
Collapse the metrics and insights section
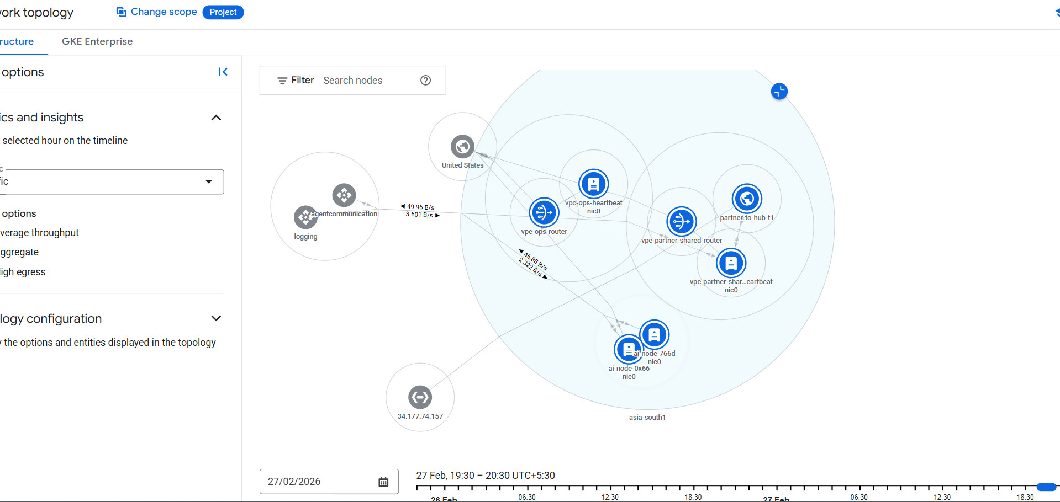[216, 118]
